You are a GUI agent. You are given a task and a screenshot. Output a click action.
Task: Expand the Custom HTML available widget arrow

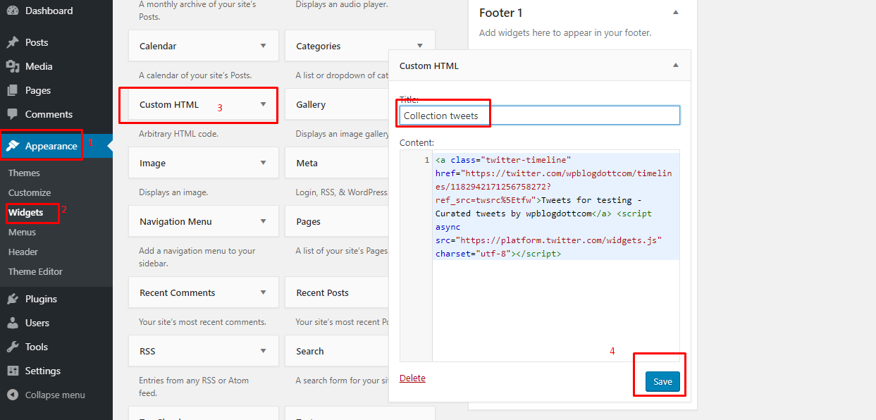click(264, 104)
